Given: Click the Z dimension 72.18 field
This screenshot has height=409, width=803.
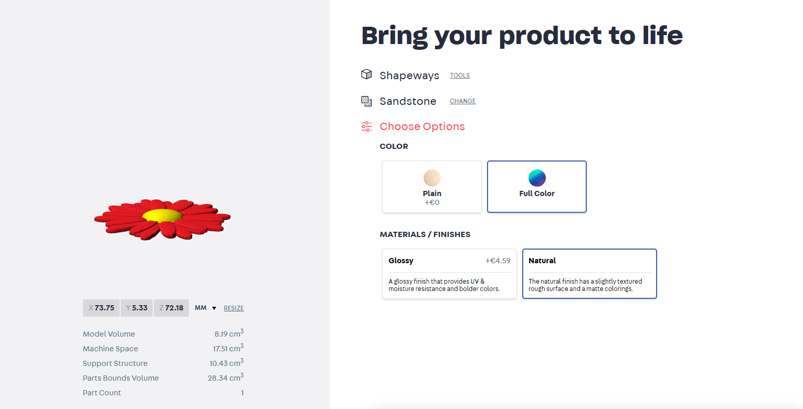Looking at the screenshot, I should 171,308.
